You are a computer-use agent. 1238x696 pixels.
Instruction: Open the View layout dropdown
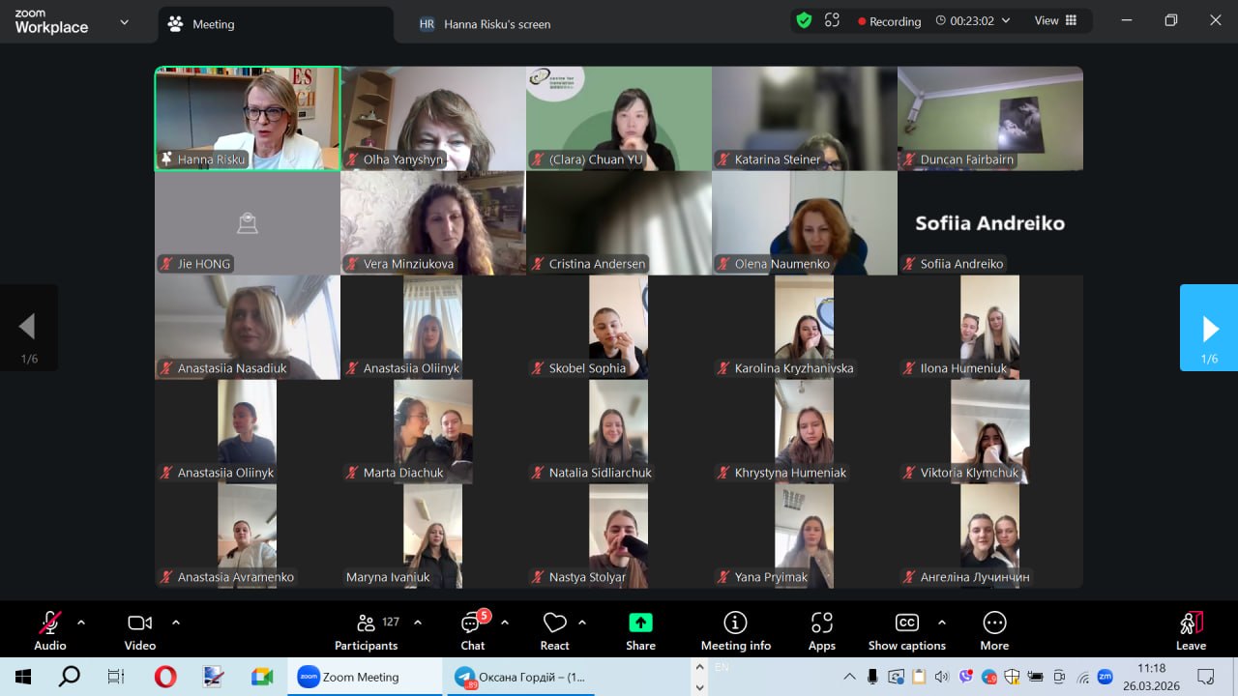(1055, 20)
